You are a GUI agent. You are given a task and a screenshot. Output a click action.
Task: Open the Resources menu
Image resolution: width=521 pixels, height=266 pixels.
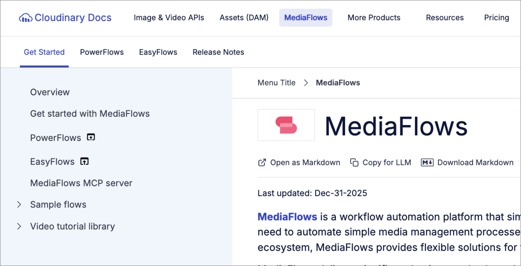[x=445, y=17]
